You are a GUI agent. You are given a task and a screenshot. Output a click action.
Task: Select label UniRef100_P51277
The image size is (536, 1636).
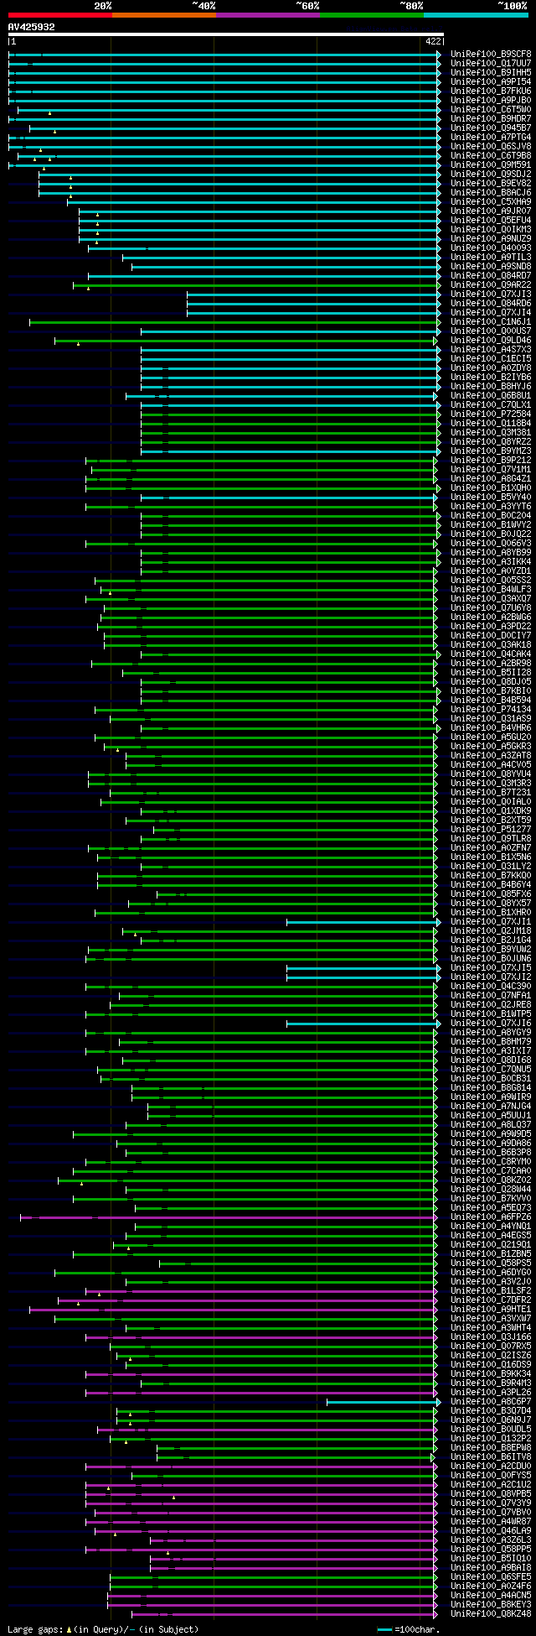click(x=491, y=830)
